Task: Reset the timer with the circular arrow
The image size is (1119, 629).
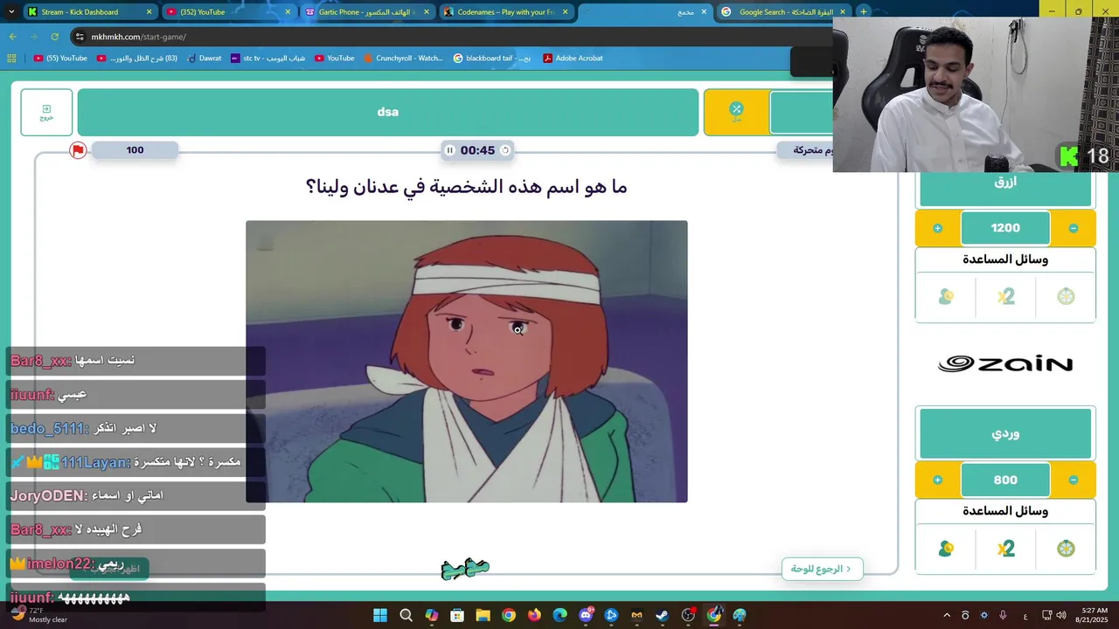Action: point(505,150)
